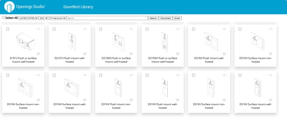Image resolution: width=287 pixels, height=118 pixels.
Task: Select the D31KV Surface mount wall-hosted checkbox
Action: [x=240, y=75]
